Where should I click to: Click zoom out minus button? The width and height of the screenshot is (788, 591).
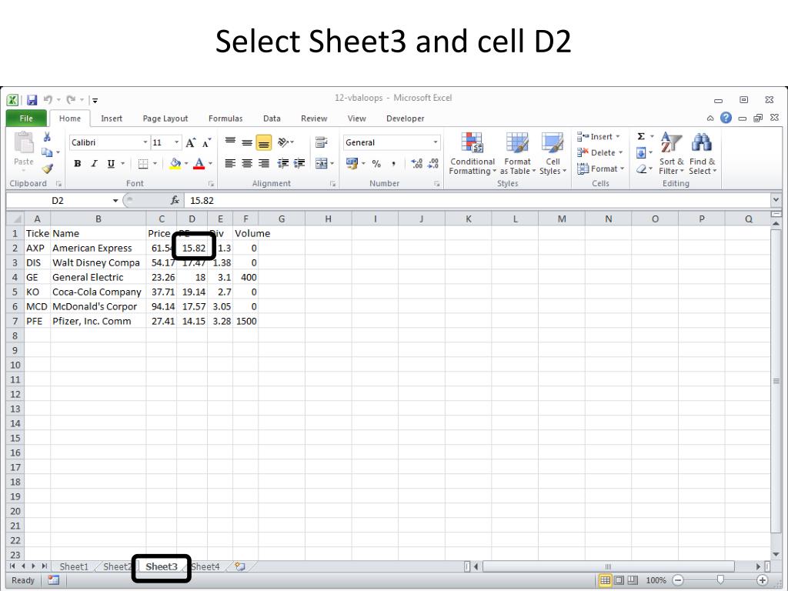(678, 580)
